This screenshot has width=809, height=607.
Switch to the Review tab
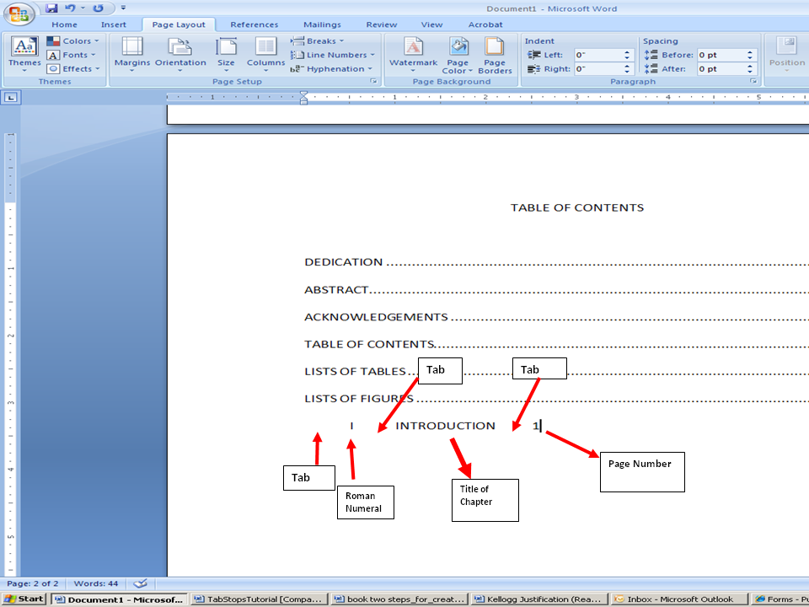pos(381,24)
